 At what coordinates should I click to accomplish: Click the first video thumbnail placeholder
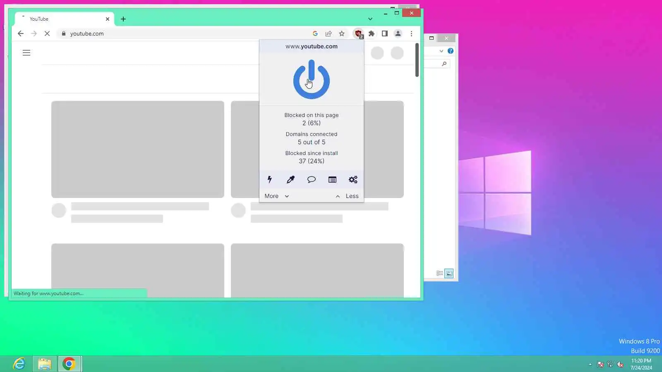(138, 149)
